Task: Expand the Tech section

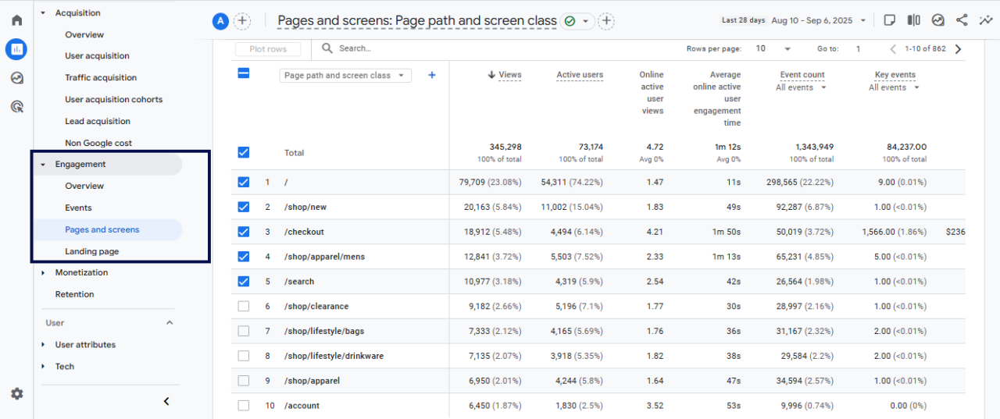Action: click(43, 367)
